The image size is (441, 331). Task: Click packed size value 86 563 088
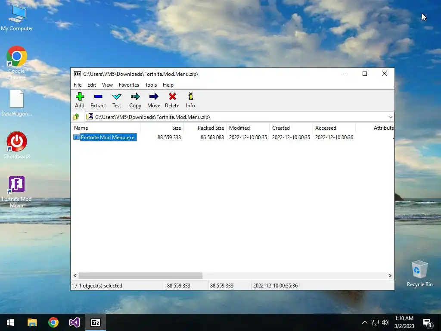tap(212, 137)
